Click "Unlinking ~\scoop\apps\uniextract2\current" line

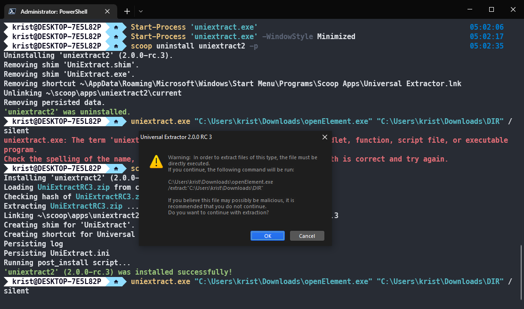pos(93,93)
